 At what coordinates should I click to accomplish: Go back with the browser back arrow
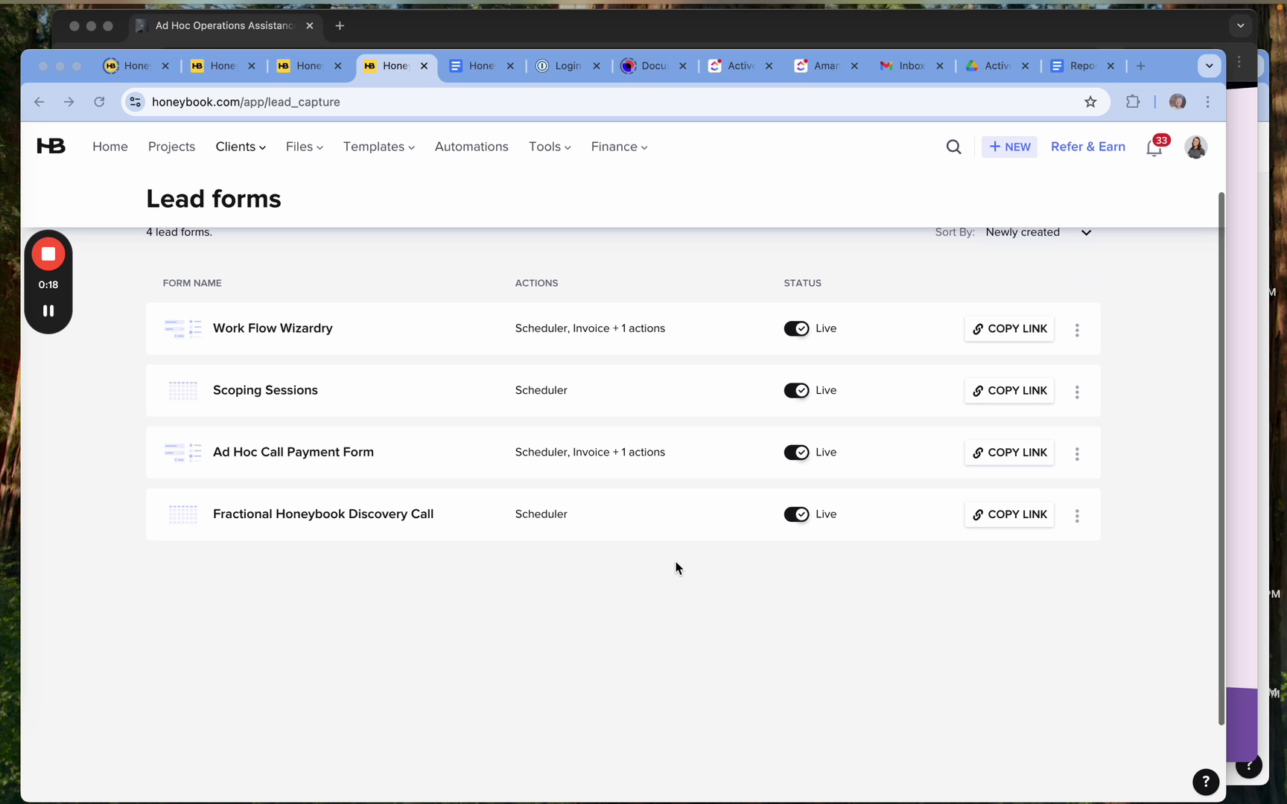[39, 102]
